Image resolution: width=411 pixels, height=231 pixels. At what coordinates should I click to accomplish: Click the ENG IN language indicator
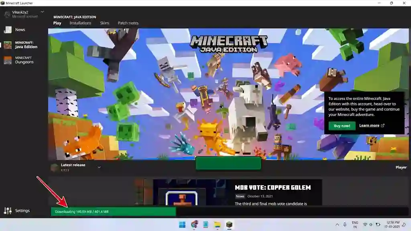point(355,225)
